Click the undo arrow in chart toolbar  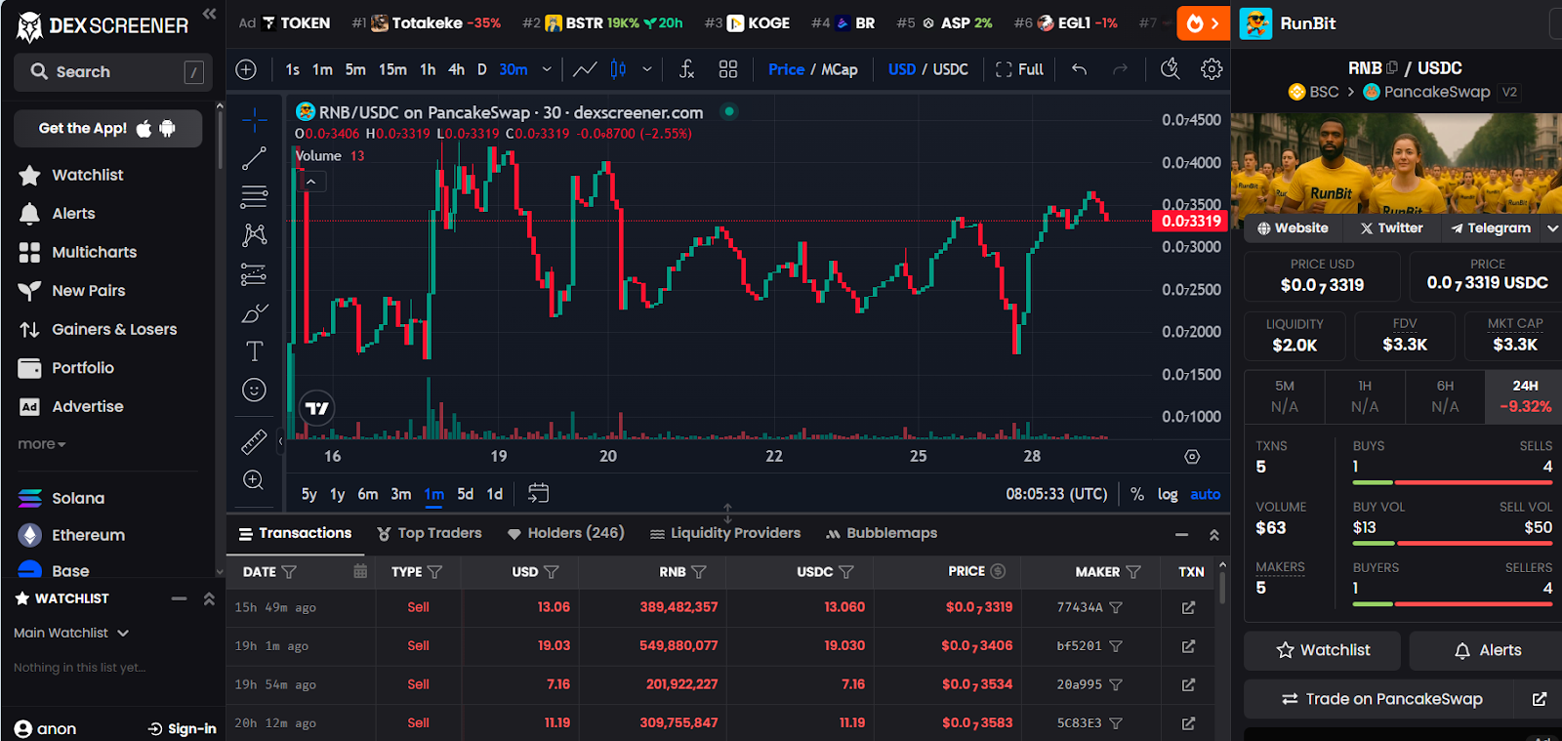(1079, 69)
